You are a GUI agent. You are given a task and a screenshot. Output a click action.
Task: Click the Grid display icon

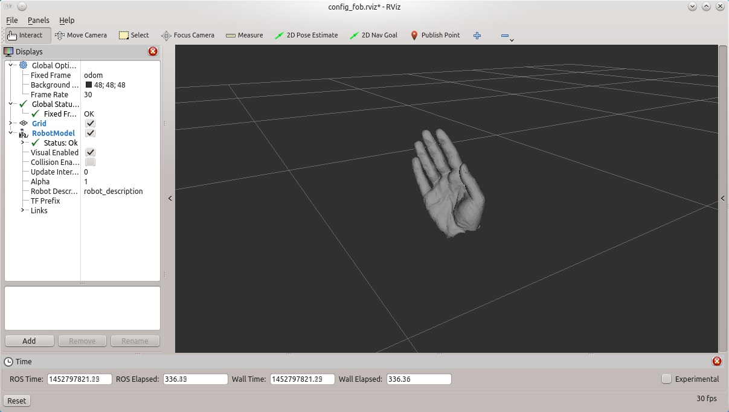coord(24,123)
